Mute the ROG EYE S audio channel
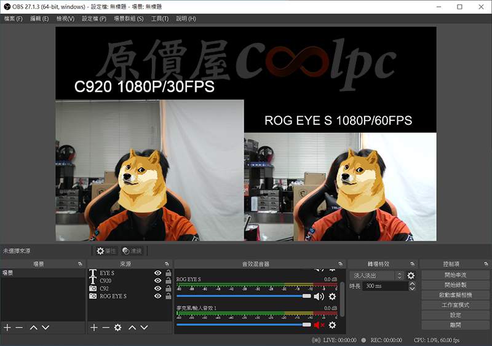 tap(319, 296)
